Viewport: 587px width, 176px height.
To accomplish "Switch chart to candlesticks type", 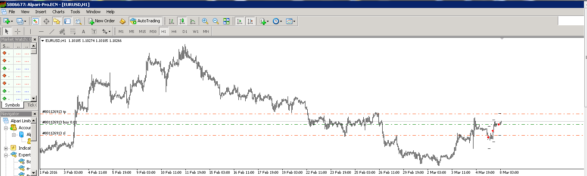I will pos(182,21).
